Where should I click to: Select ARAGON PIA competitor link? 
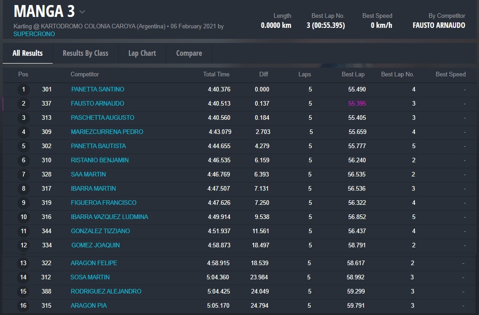point(88,305)
